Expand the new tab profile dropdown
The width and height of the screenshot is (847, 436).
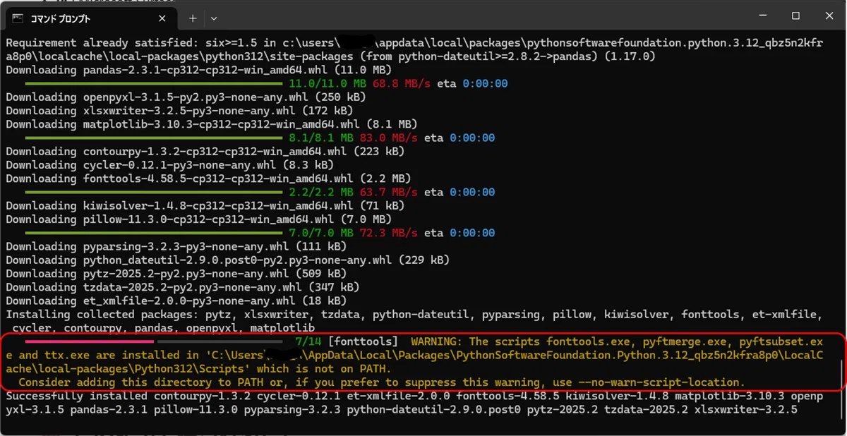pos(214,18)
